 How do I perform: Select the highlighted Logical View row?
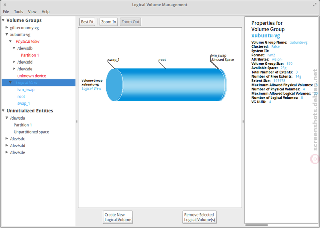38,83
